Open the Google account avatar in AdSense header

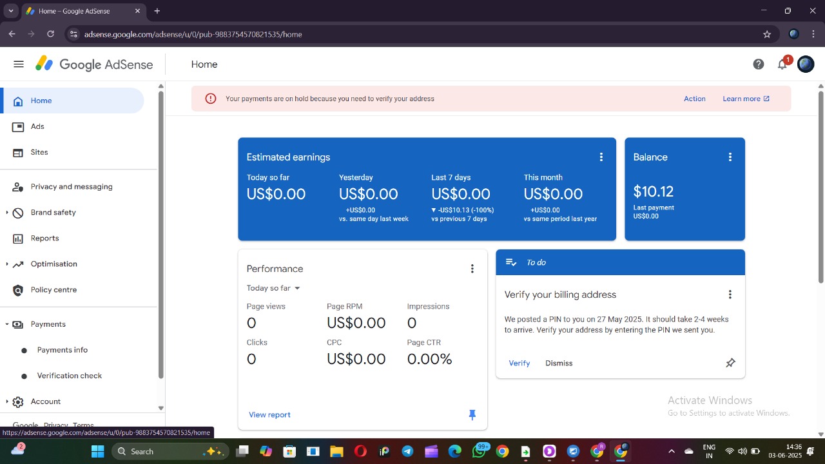click(x=806, y=64)
